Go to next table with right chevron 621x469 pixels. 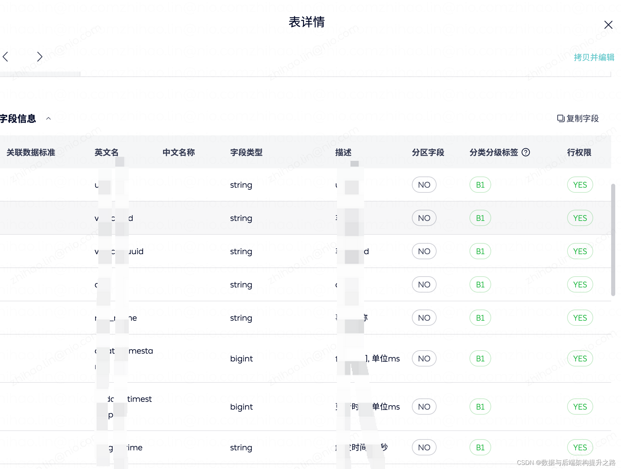[x=40, y=57]
